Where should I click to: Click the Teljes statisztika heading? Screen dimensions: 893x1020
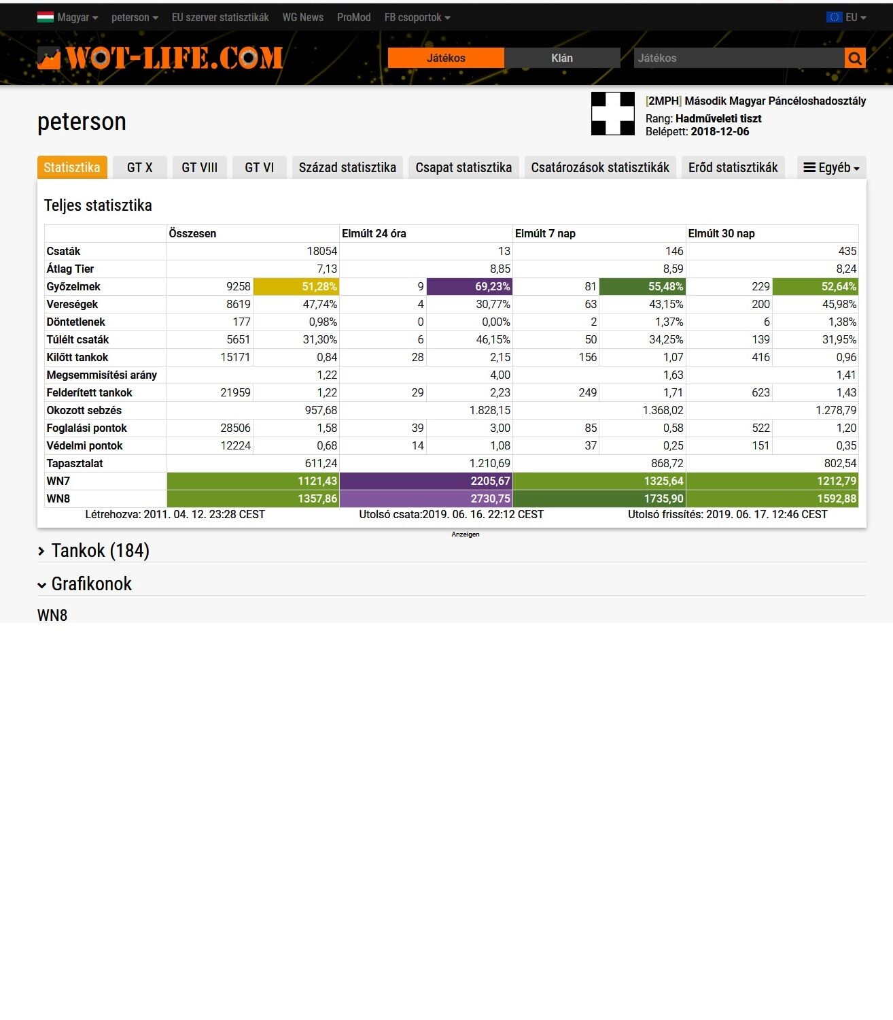[98, 205]
